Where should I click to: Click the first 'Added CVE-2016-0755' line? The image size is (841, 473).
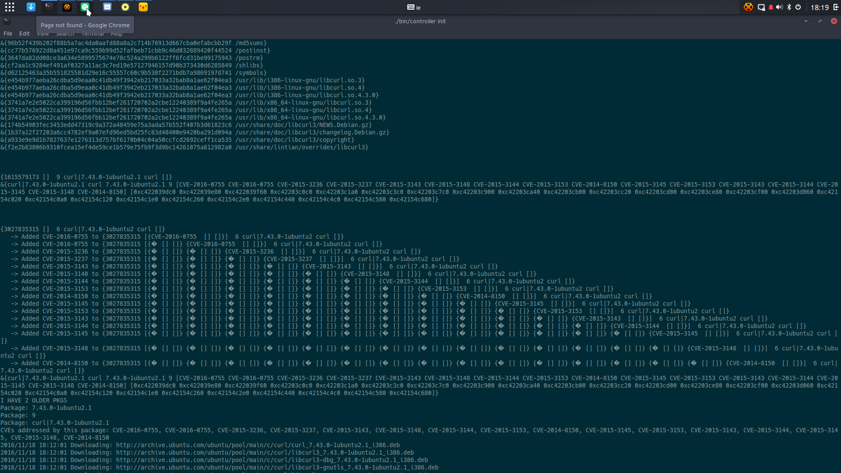pyautogui.click(x=177, y=236)
